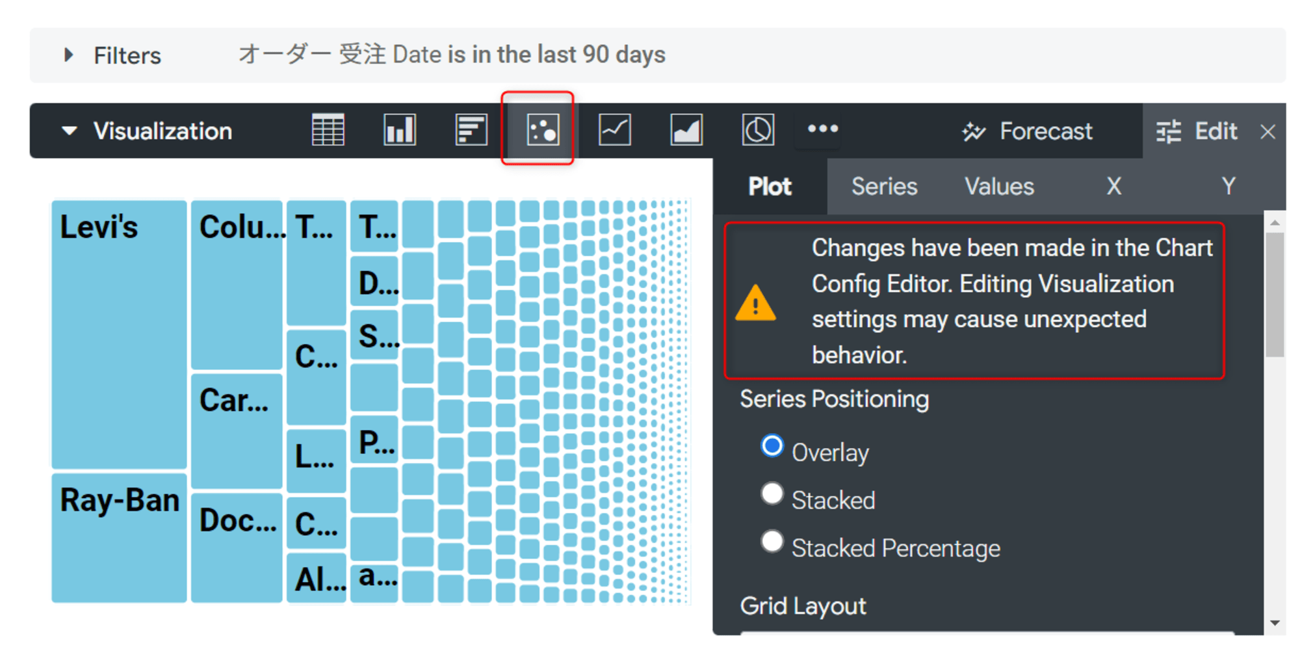
Task: Switch to the Series tab
Action: [x=884, y=187]
